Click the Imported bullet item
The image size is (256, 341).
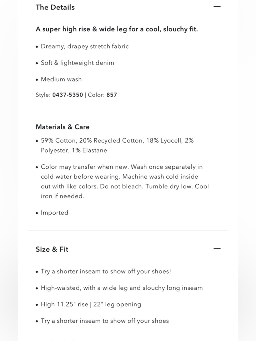[x=55, y=213]
